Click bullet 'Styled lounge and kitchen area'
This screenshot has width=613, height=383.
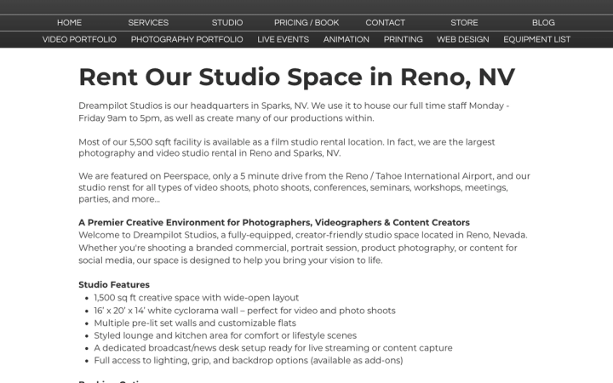click(225, 335)
